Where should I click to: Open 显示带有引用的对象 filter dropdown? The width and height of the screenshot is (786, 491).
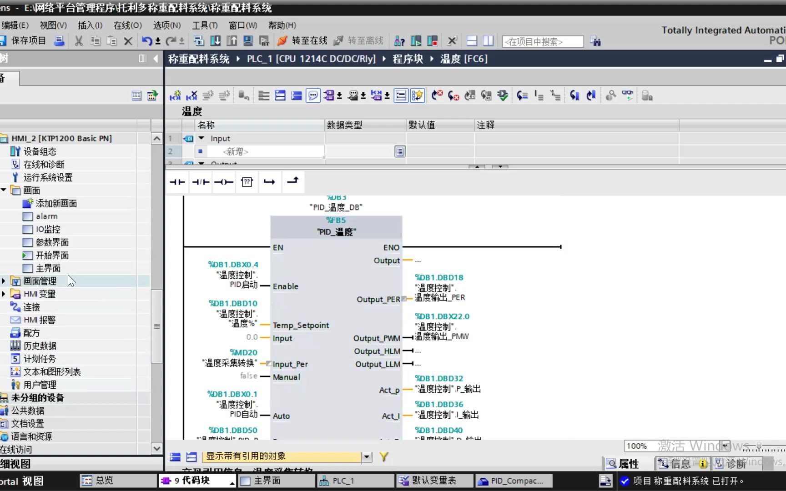pos(367,457)
